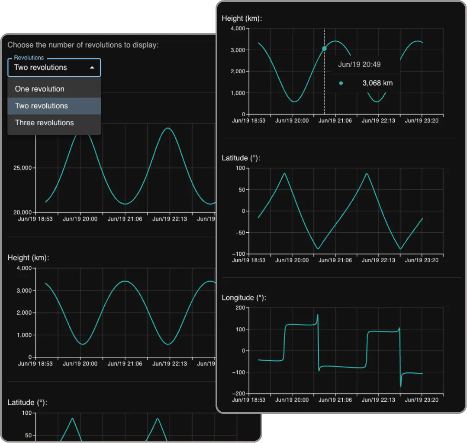Click the Jun/19 23:20 axis label on Longitude chart
Viewport: 467px width, 443px height.
(x=421, y=400)
